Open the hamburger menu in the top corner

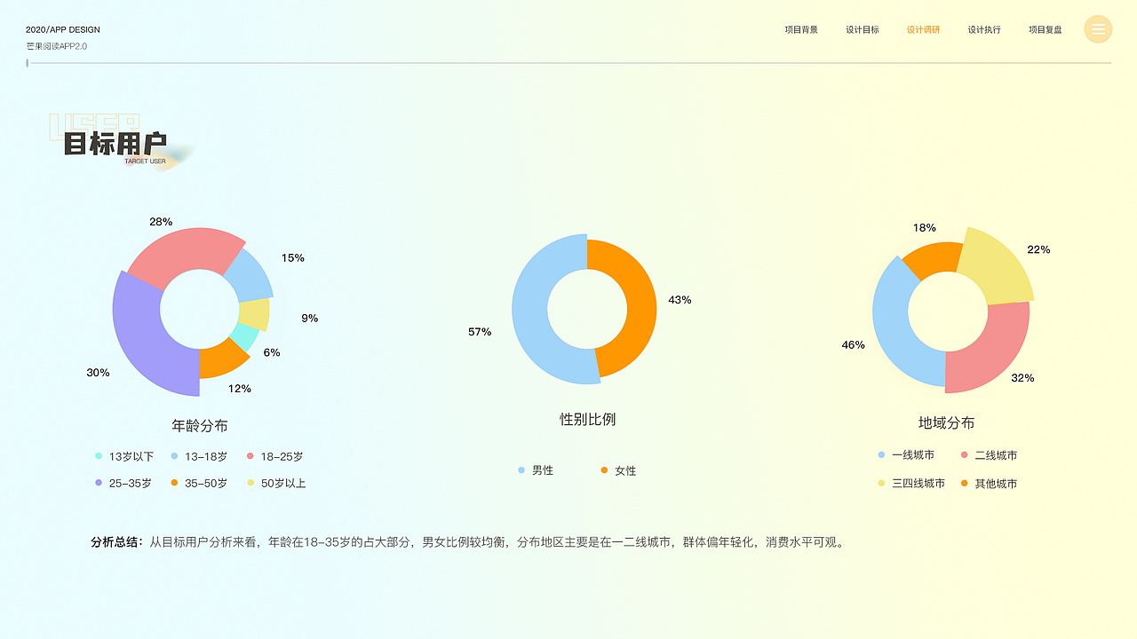[x=1098, y=28]
